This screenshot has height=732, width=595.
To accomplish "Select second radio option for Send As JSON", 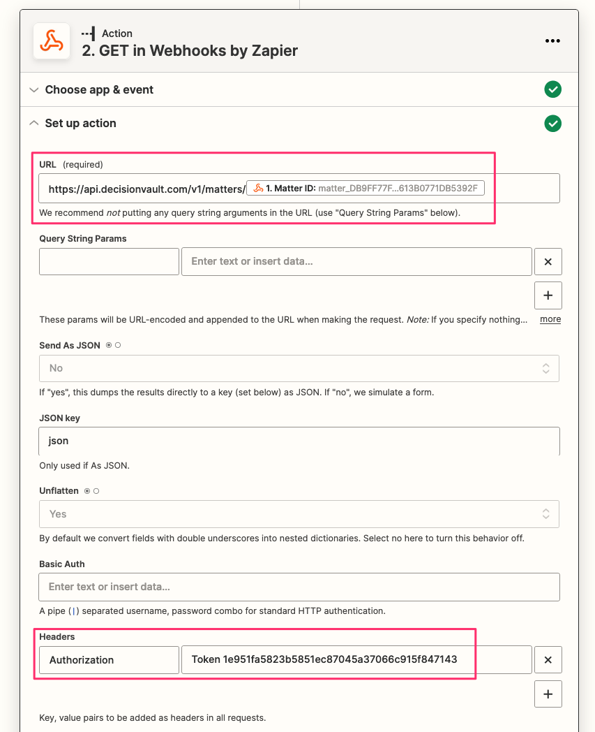I will 118,345.
